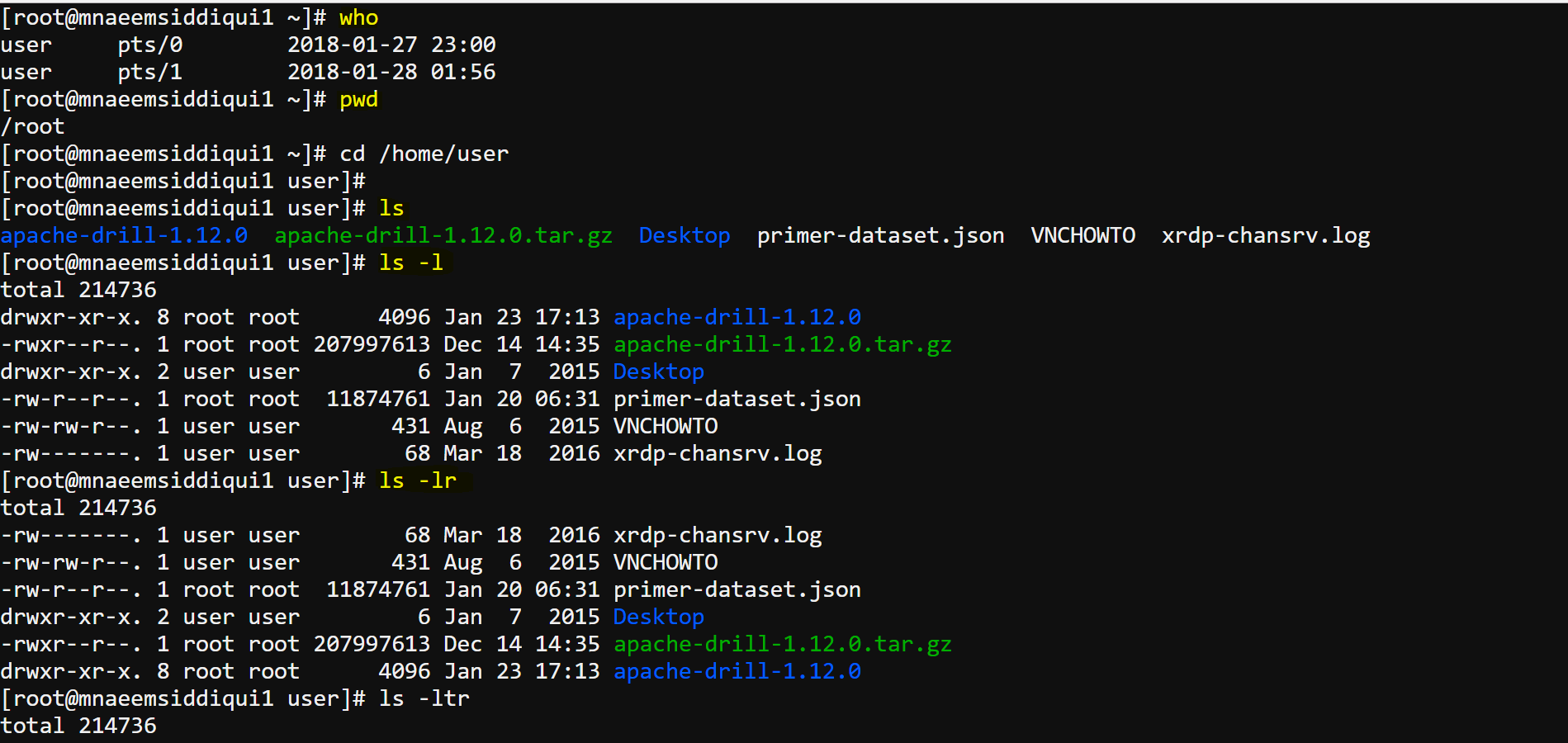The width and height of the screenshot is (1568, 743).
Task: Click the yellow 'pwd' command
Action: [358, 100]
